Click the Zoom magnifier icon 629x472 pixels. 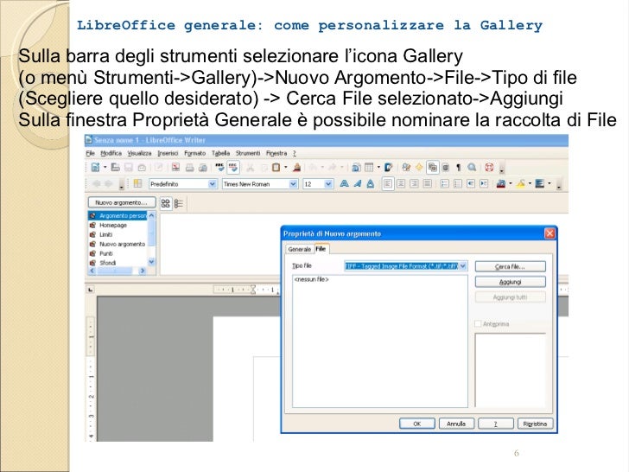472,168
